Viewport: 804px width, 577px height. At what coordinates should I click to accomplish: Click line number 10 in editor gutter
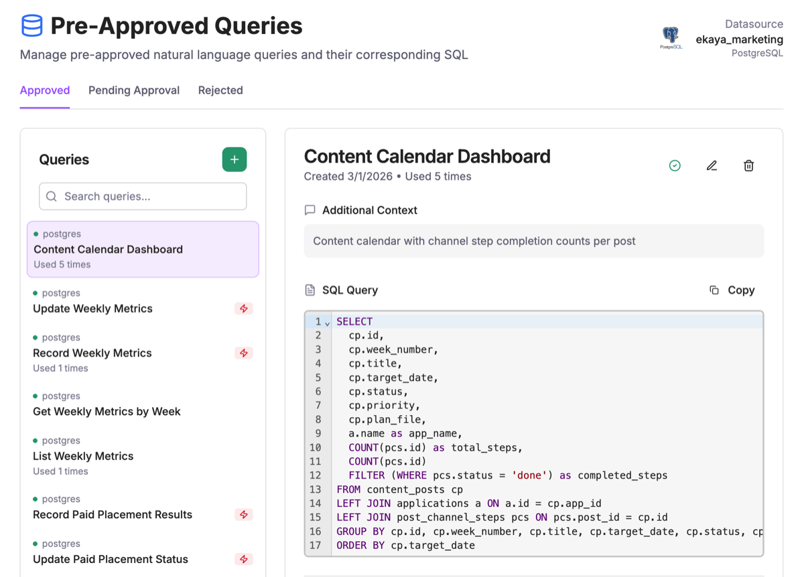tap(315, 447)
